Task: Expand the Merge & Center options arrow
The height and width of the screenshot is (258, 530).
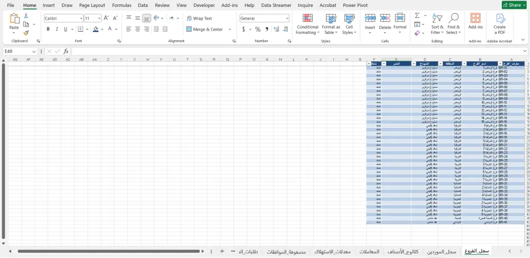Action: pos(230,29)
